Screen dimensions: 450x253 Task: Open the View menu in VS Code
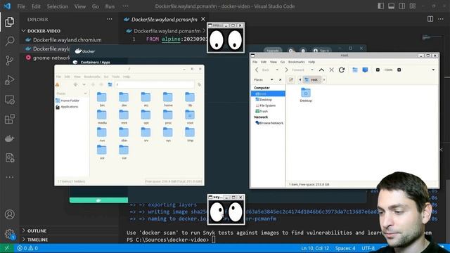click(x=79, y=6)
